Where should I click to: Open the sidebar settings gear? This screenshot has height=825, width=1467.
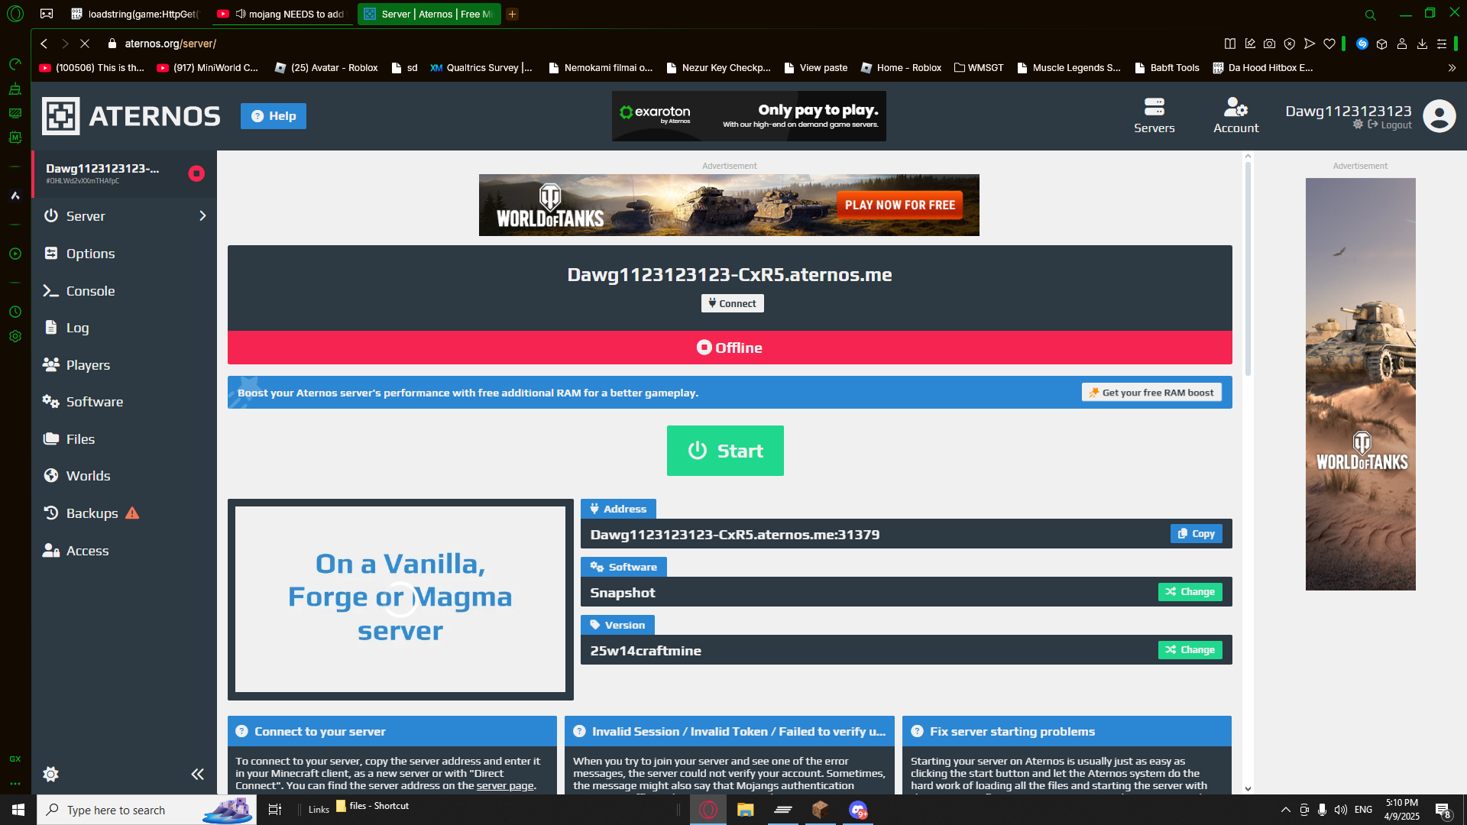pos(51,774)
